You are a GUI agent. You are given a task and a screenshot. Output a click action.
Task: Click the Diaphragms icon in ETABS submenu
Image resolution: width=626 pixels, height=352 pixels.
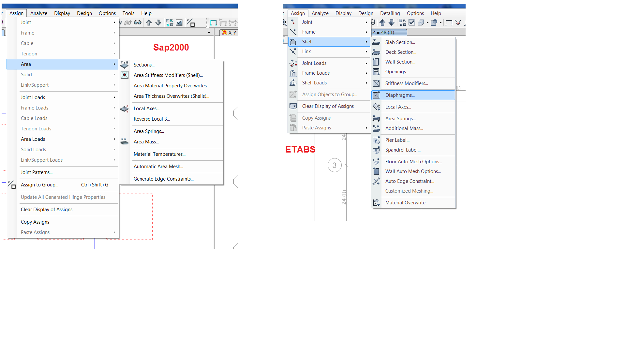click(376, 95)
